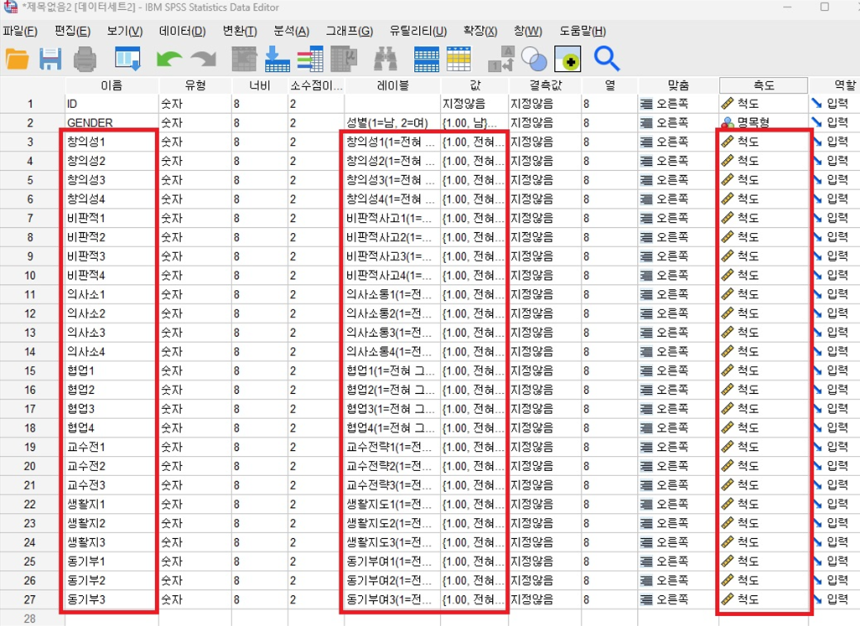Run descriptive statistics toolbar icon
860x626 pixels.
click(344, 59)
